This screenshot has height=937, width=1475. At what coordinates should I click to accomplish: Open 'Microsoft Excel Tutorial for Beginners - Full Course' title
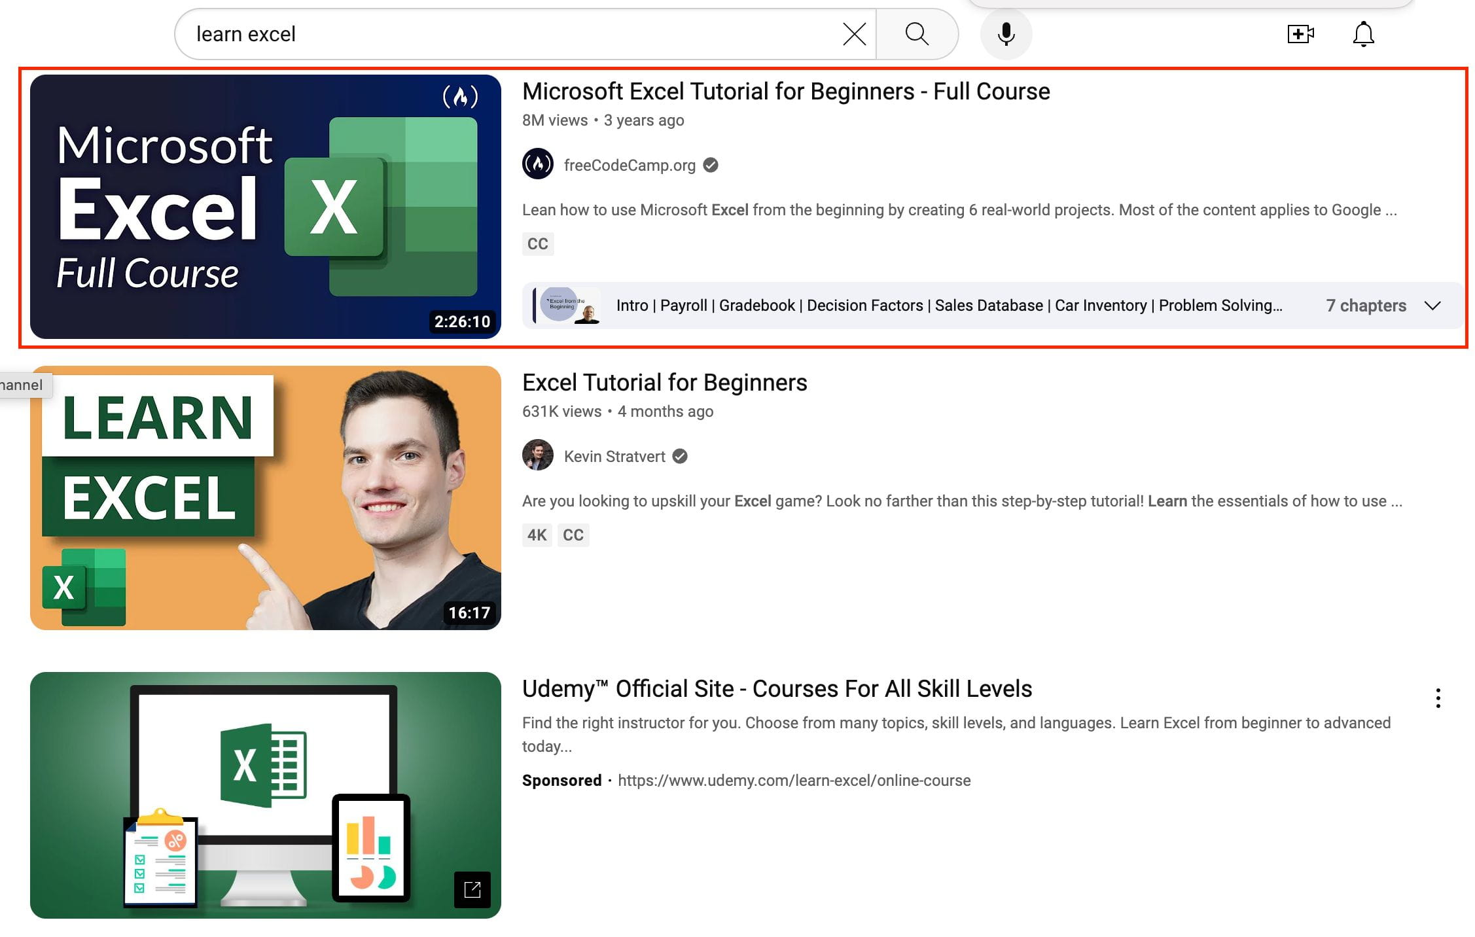click(786, 92)
